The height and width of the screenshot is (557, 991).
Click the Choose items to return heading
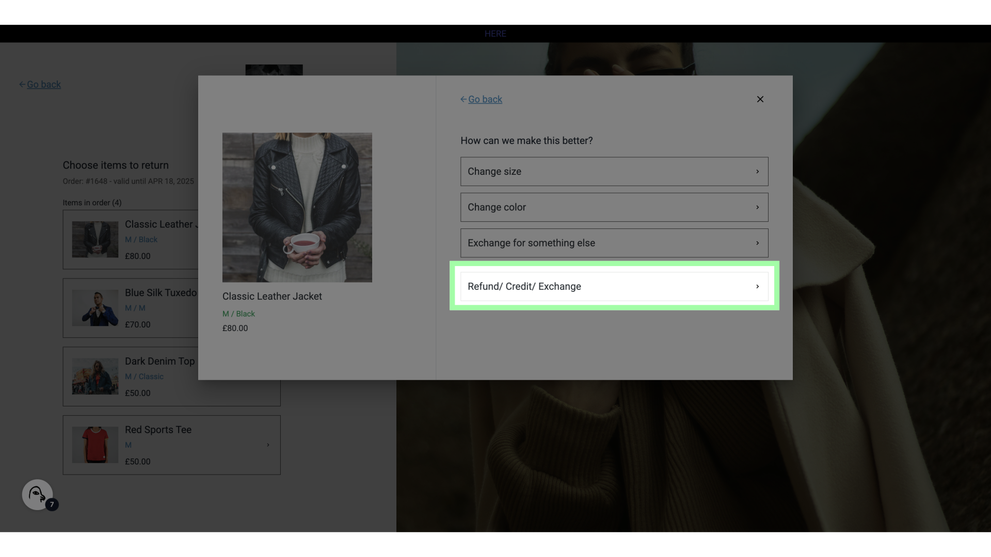pyautogui.click(x=116, y=165)
